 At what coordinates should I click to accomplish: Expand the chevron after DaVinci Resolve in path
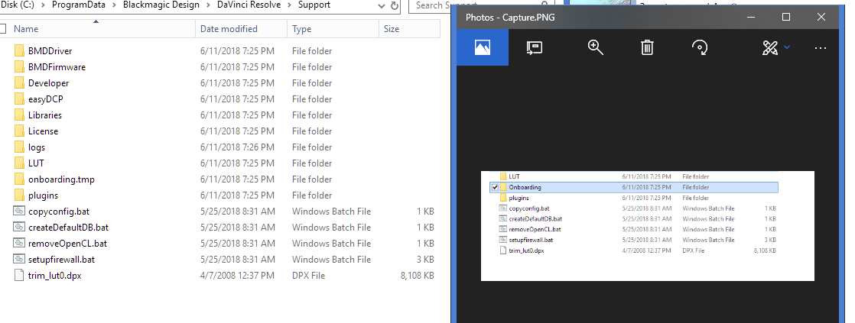290,5
